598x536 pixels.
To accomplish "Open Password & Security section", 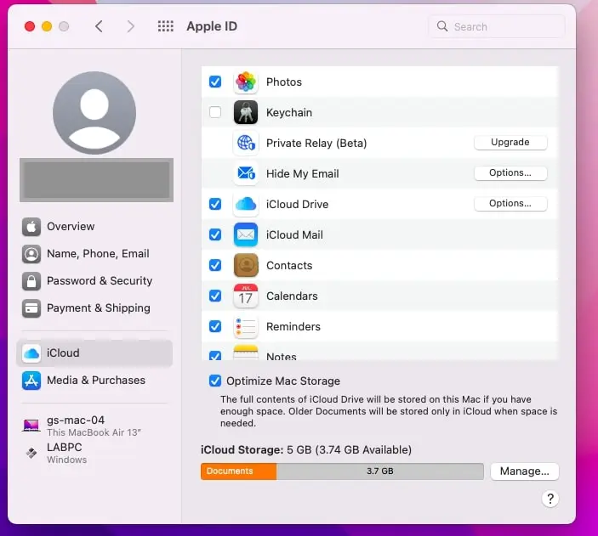I will [x=94, y=281].
